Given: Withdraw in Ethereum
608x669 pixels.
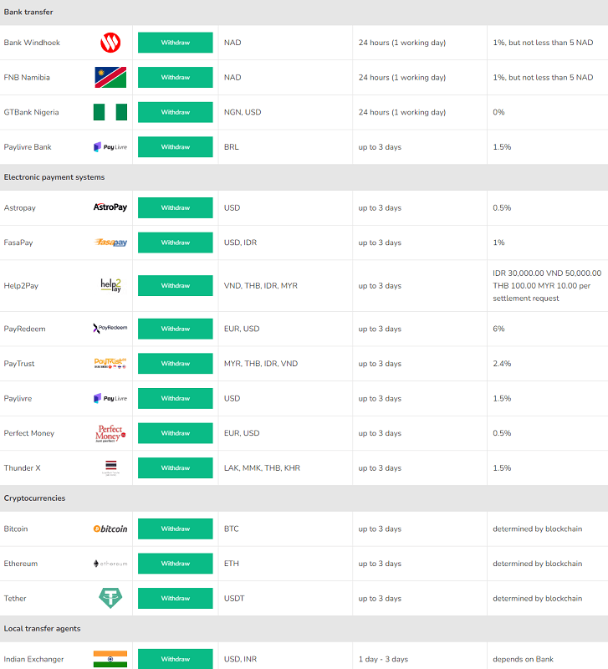Looking at the screenshot, I should click(x=176, y=563).
